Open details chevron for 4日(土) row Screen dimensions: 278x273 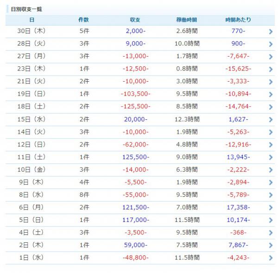[x=271, y=233]
